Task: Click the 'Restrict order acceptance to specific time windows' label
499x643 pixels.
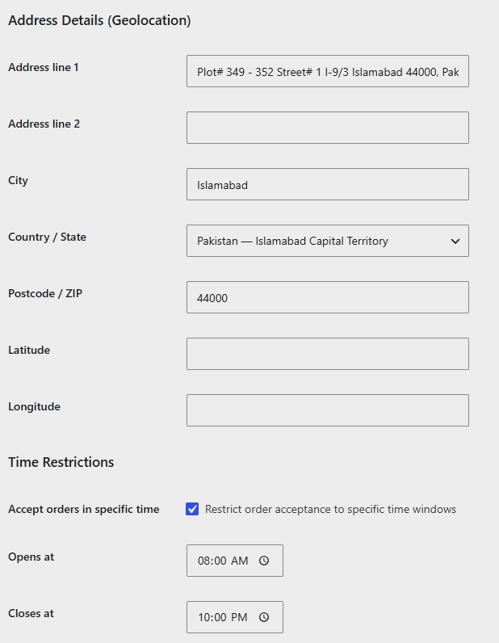Action: 330,510
